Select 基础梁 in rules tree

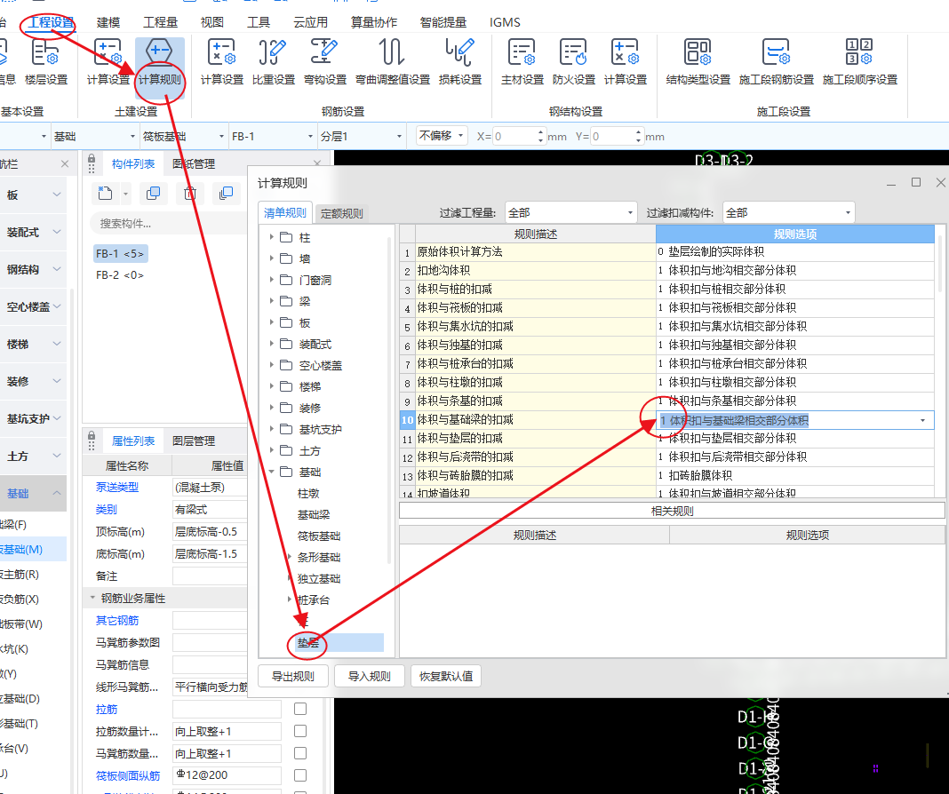[314, 514]
